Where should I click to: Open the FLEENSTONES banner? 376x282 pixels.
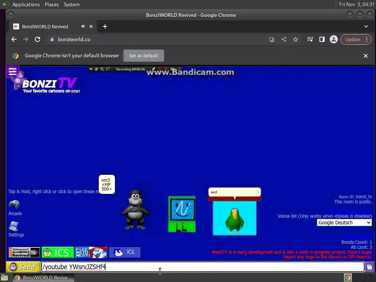[x=91, y=253]
